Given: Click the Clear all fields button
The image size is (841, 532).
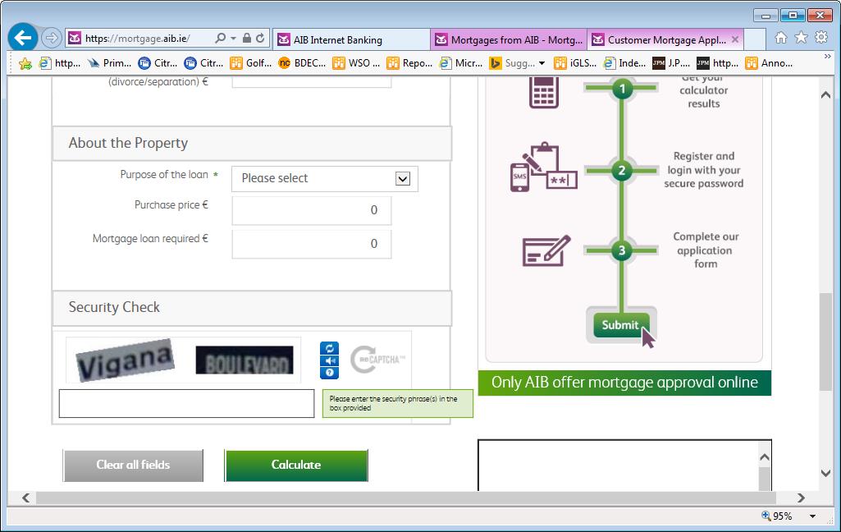Looking at the screenshot, I should [133, 465].
